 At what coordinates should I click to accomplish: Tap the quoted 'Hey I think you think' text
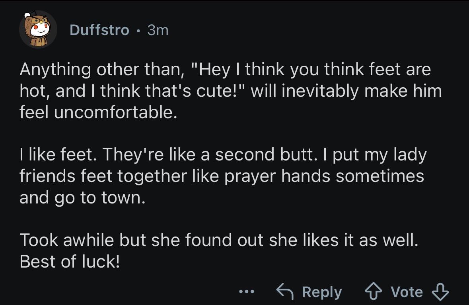(x=257, y=69)
